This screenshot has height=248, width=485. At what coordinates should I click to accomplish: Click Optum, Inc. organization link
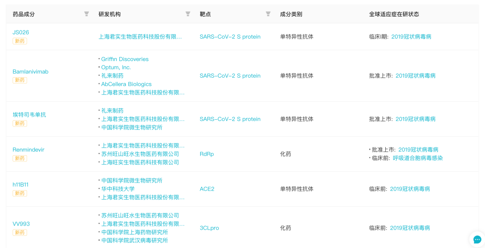coord(116,67)
